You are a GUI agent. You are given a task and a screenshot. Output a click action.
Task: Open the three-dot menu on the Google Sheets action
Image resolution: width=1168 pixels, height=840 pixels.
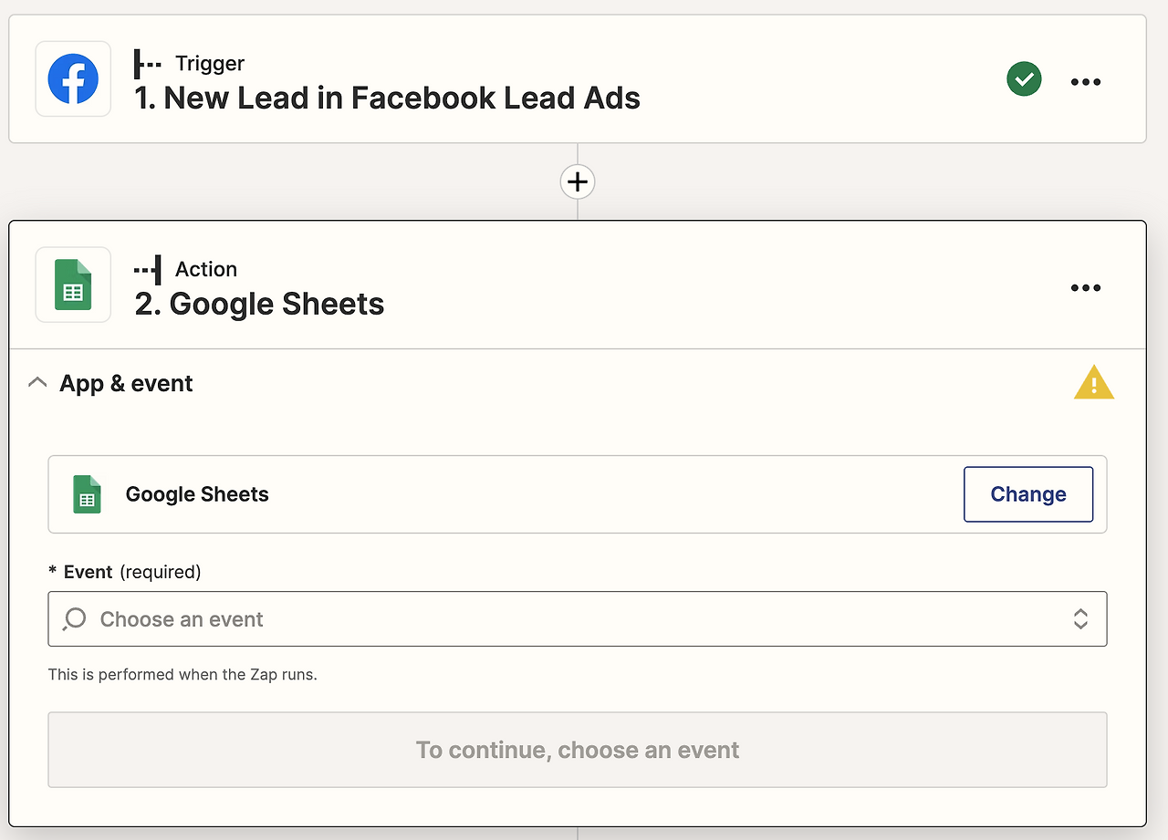1085,287
